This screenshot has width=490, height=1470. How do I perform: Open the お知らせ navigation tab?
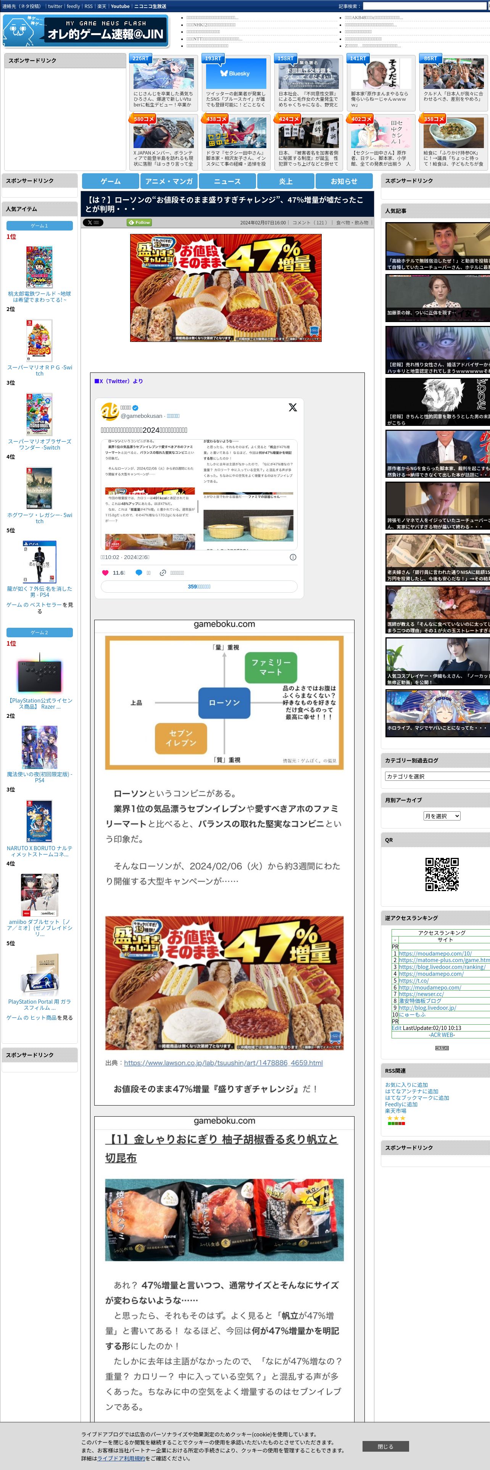coord(344,181)
